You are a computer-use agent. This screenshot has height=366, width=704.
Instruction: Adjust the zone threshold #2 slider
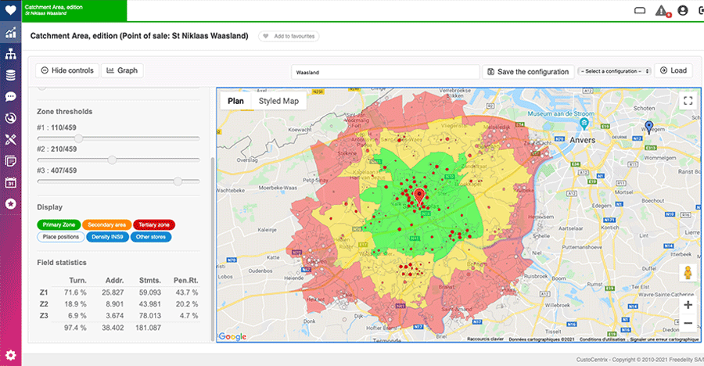(x=112, y=160)
